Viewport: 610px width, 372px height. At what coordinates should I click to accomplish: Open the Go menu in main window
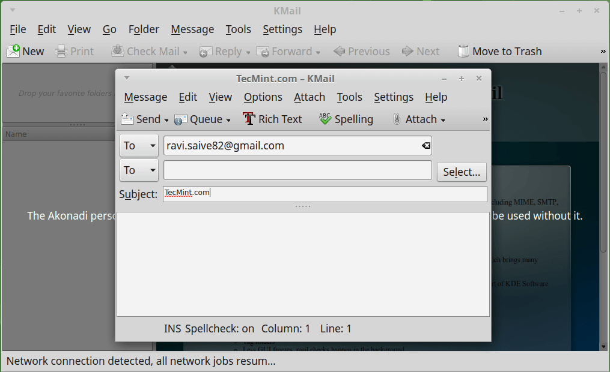109,29
